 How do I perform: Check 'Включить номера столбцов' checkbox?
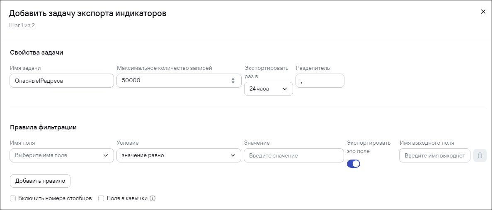pyautogui.click(x=13, y=198)
